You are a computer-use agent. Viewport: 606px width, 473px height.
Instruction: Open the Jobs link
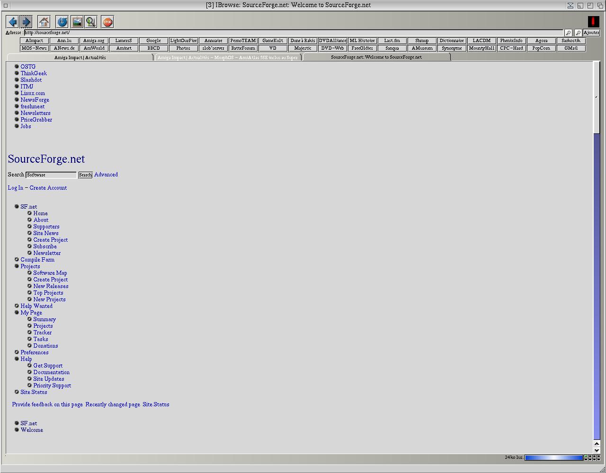(x=26, y=126)
